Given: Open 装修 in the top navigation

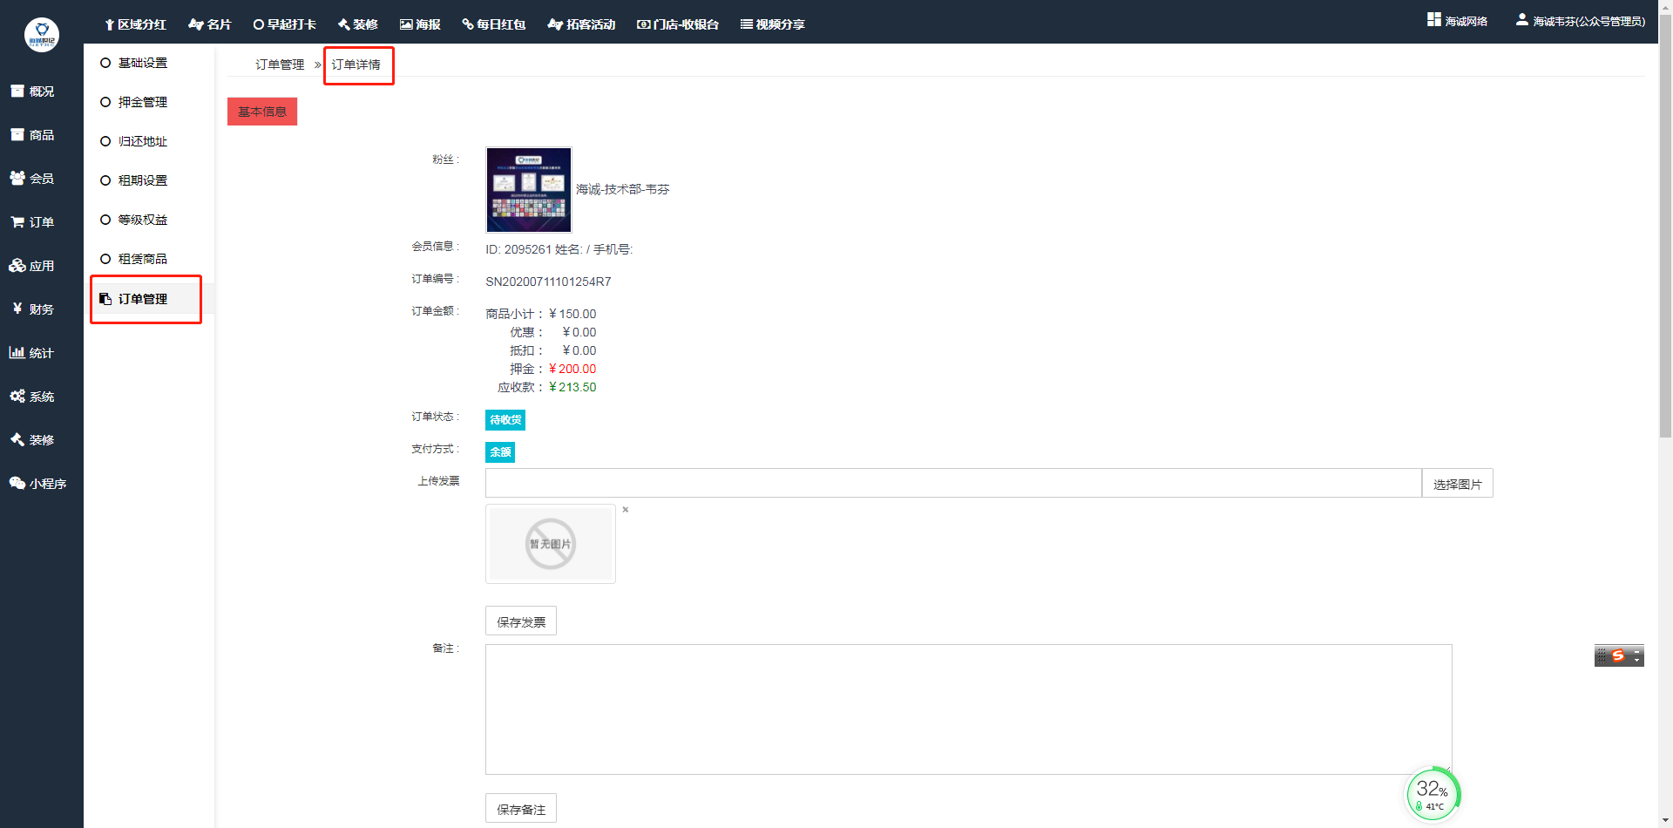Looking at the screenshot, I should pyautogui.click(x=358, y=24).
